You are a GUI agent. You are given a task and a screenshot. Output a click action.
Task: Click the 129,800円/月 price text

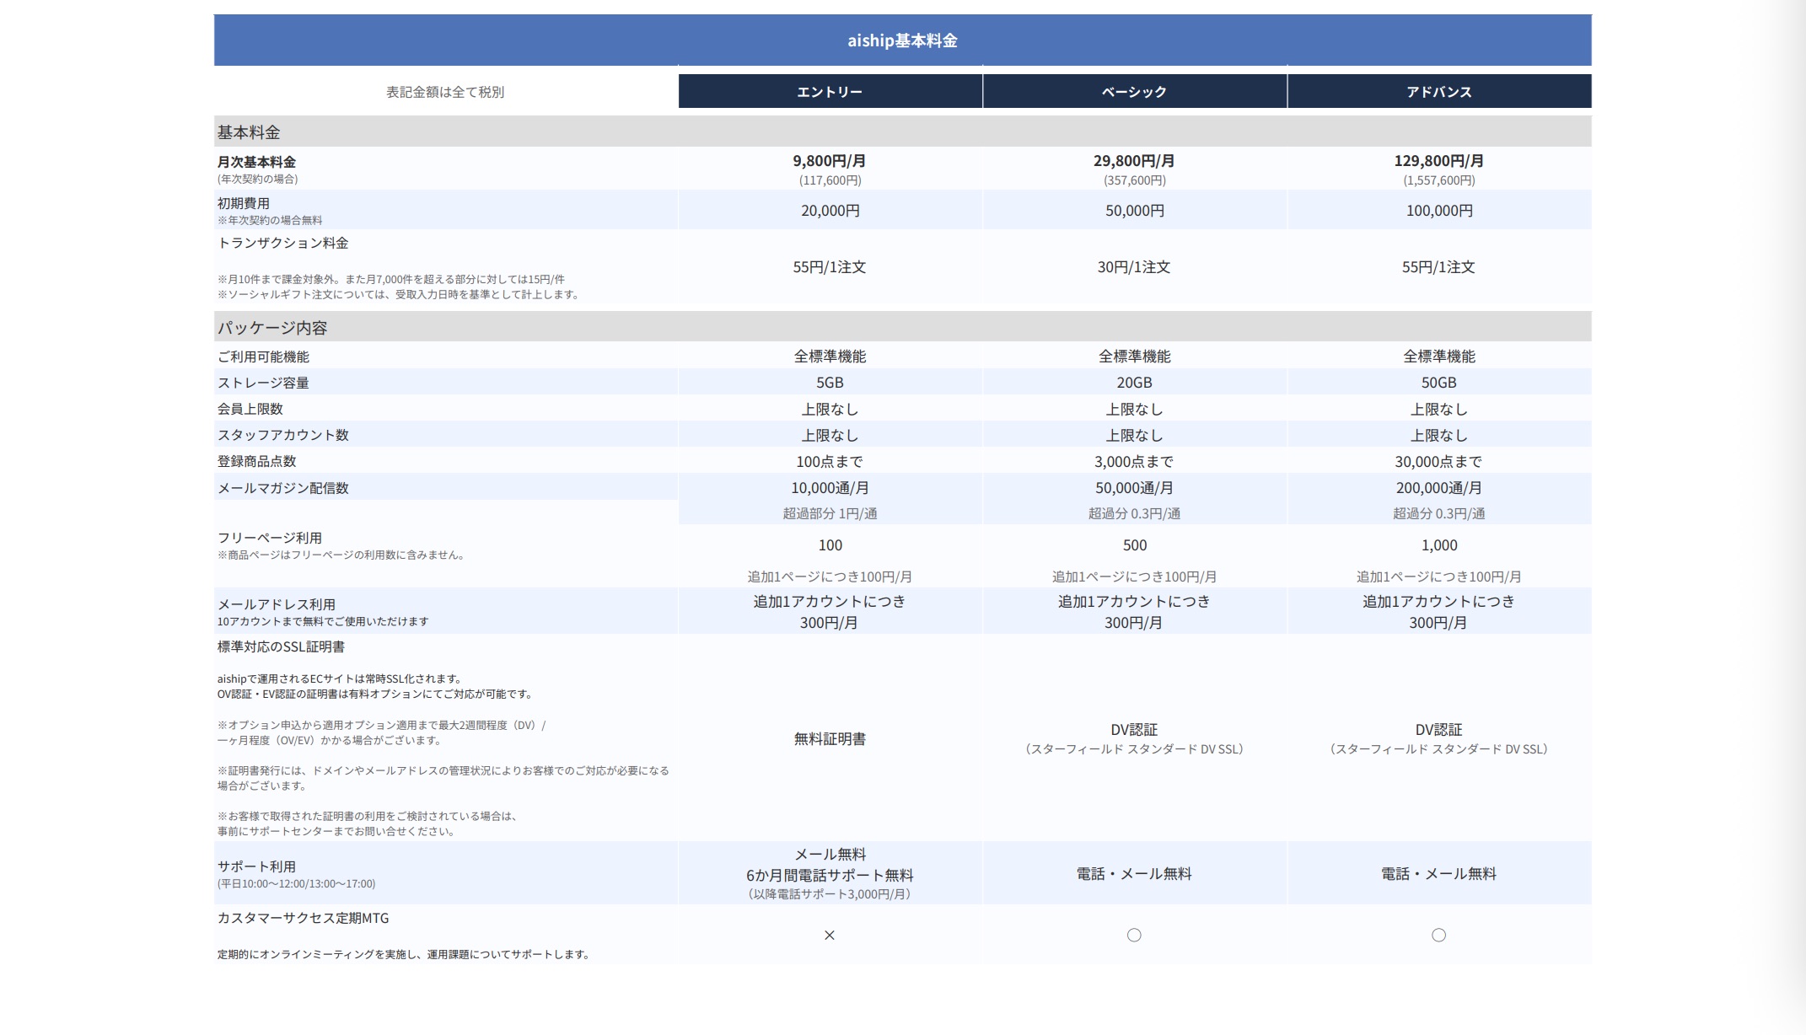pyautogui.click(x=1438, y=161)
